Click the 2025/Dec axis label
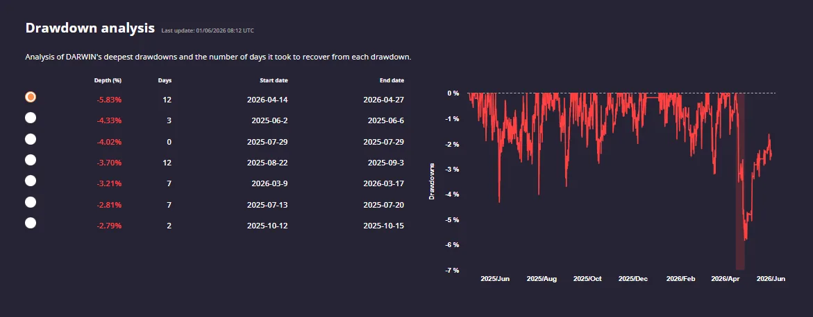Image resolution: width=813 pixels, height=317 pixels. pos(634,279)
